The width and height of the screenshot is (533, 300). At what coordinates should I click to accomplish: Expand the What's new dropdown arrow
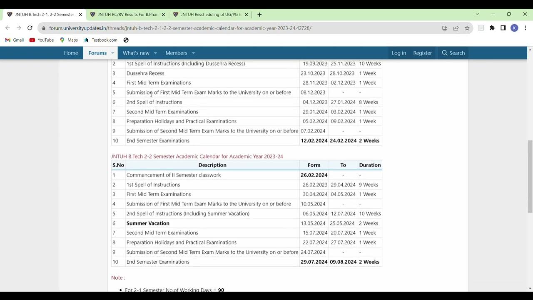point(155,53)
